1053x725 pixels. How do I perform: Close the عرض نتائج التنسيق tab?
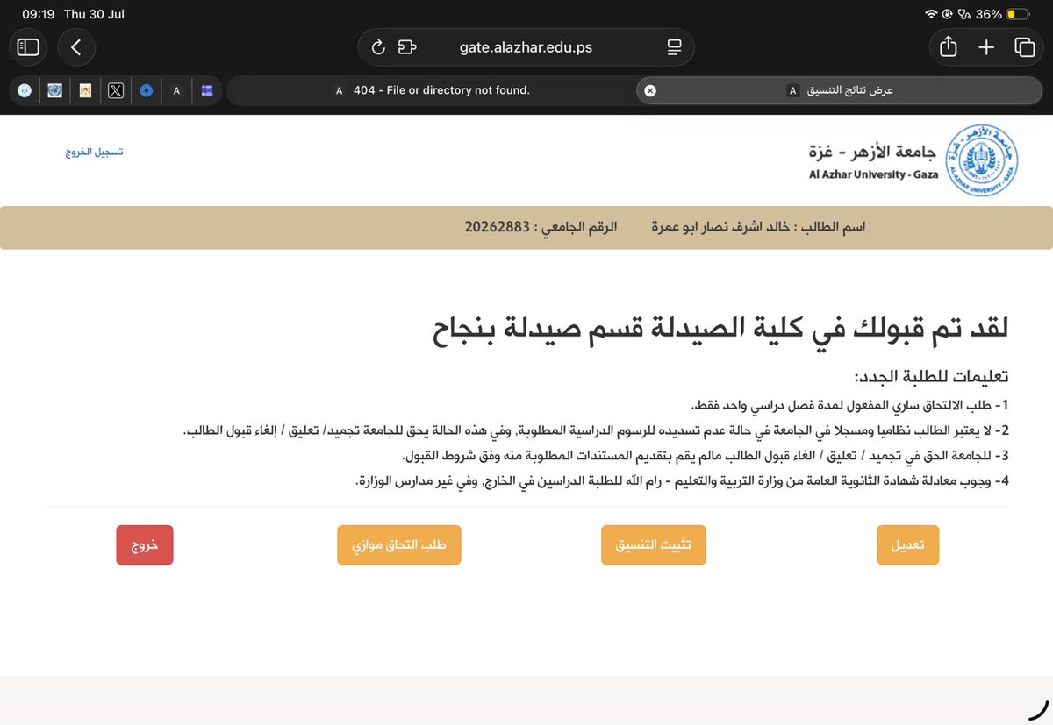coord(650,90)
